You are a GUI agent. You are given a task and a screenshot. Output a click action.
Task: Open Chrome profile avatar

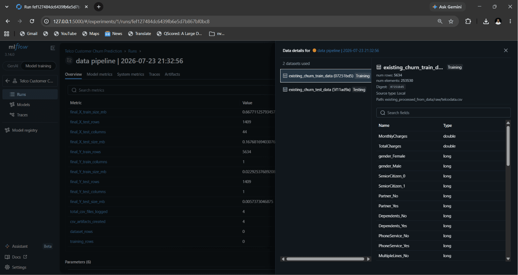point(498,21)
